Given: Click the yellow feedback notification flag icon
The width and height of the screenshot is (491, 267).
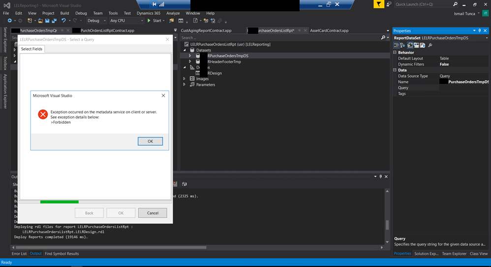Looking at the screenshot, I should [x=378, y=4].
